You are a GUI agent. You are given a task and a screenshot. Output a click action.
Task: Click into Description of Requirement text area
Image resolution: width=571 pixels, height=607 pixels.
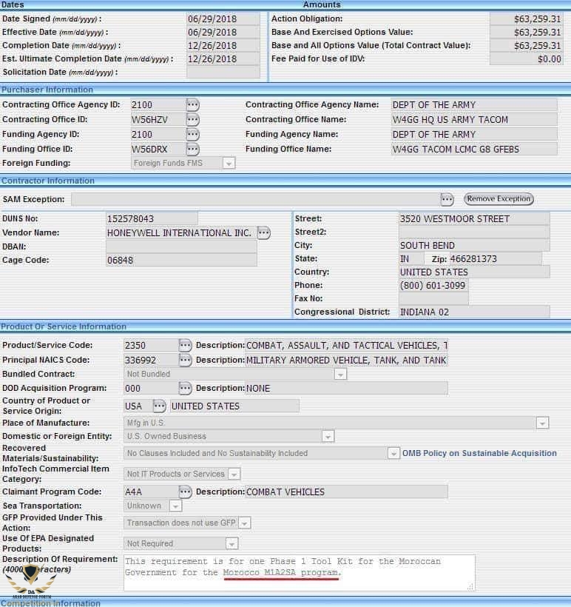296,572
